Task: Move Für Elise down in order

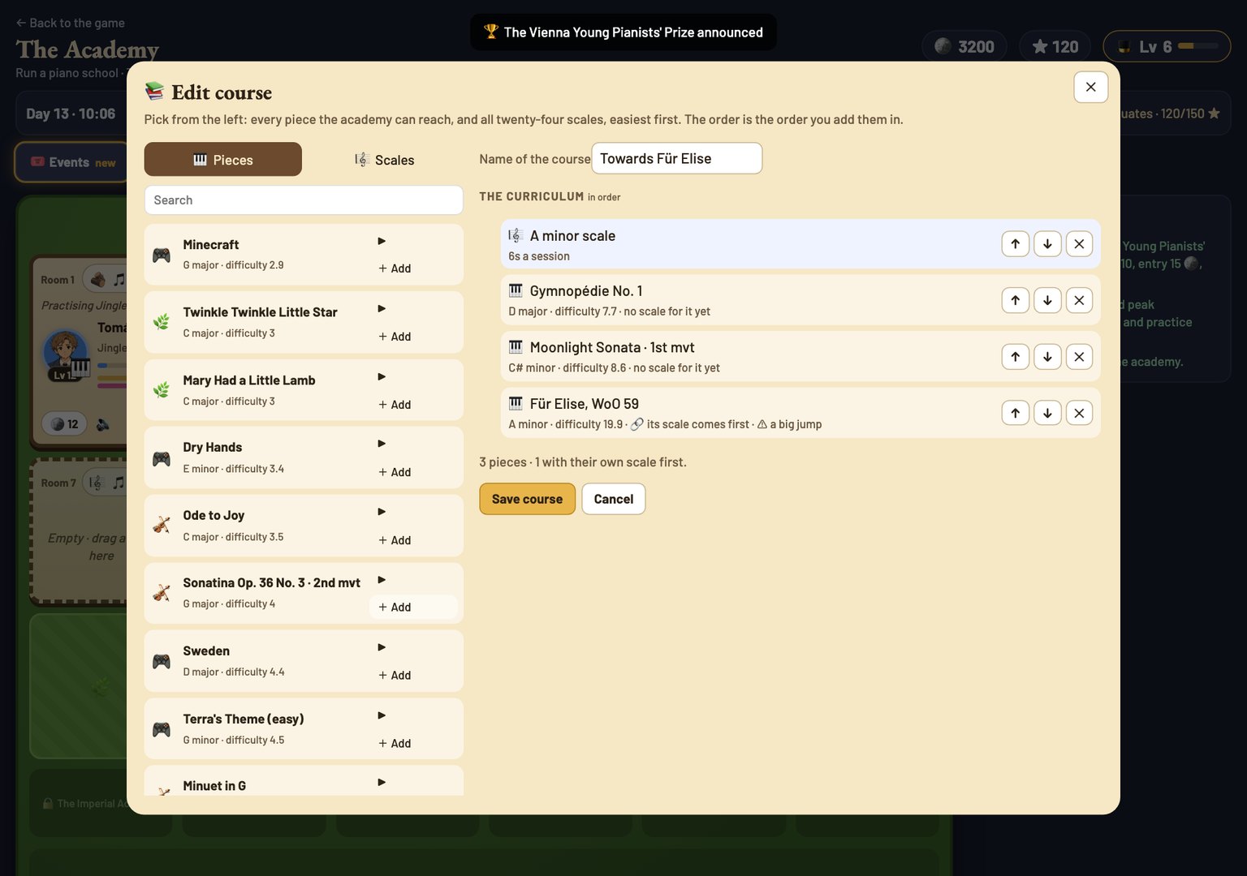Action: (x=1047, y=413)
